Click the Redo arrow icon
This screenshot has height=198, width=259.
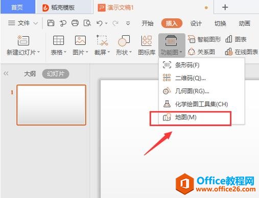(115, 23)
